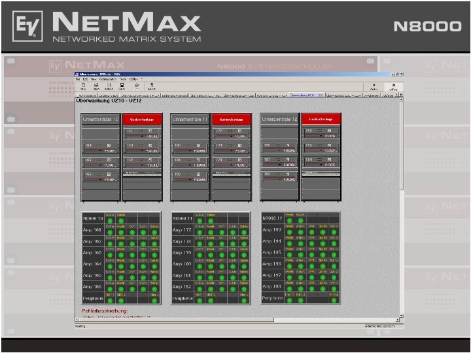Click the NetMax unit in the UZ10 red-header rack
This screenshot has height=353, width=471.
[x=142, y=173]
